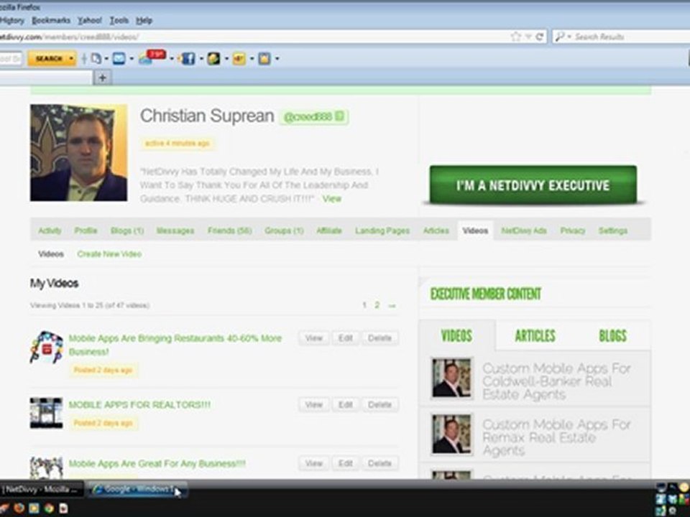
Task: Expand dropdown arrow next to copy pages icon
Action: 106,58
